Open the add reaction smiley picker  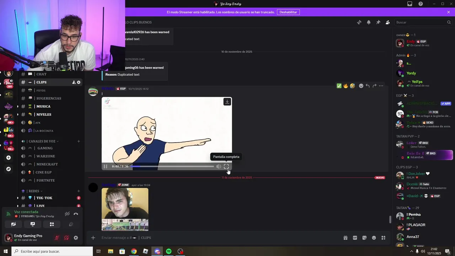tap(361, 86)
